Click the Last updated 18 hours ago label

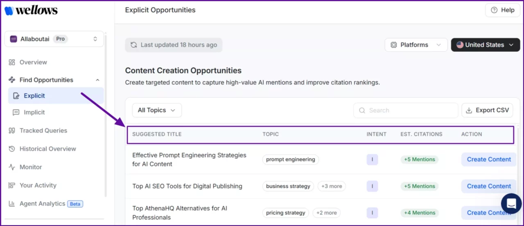(x=179, y=45)
